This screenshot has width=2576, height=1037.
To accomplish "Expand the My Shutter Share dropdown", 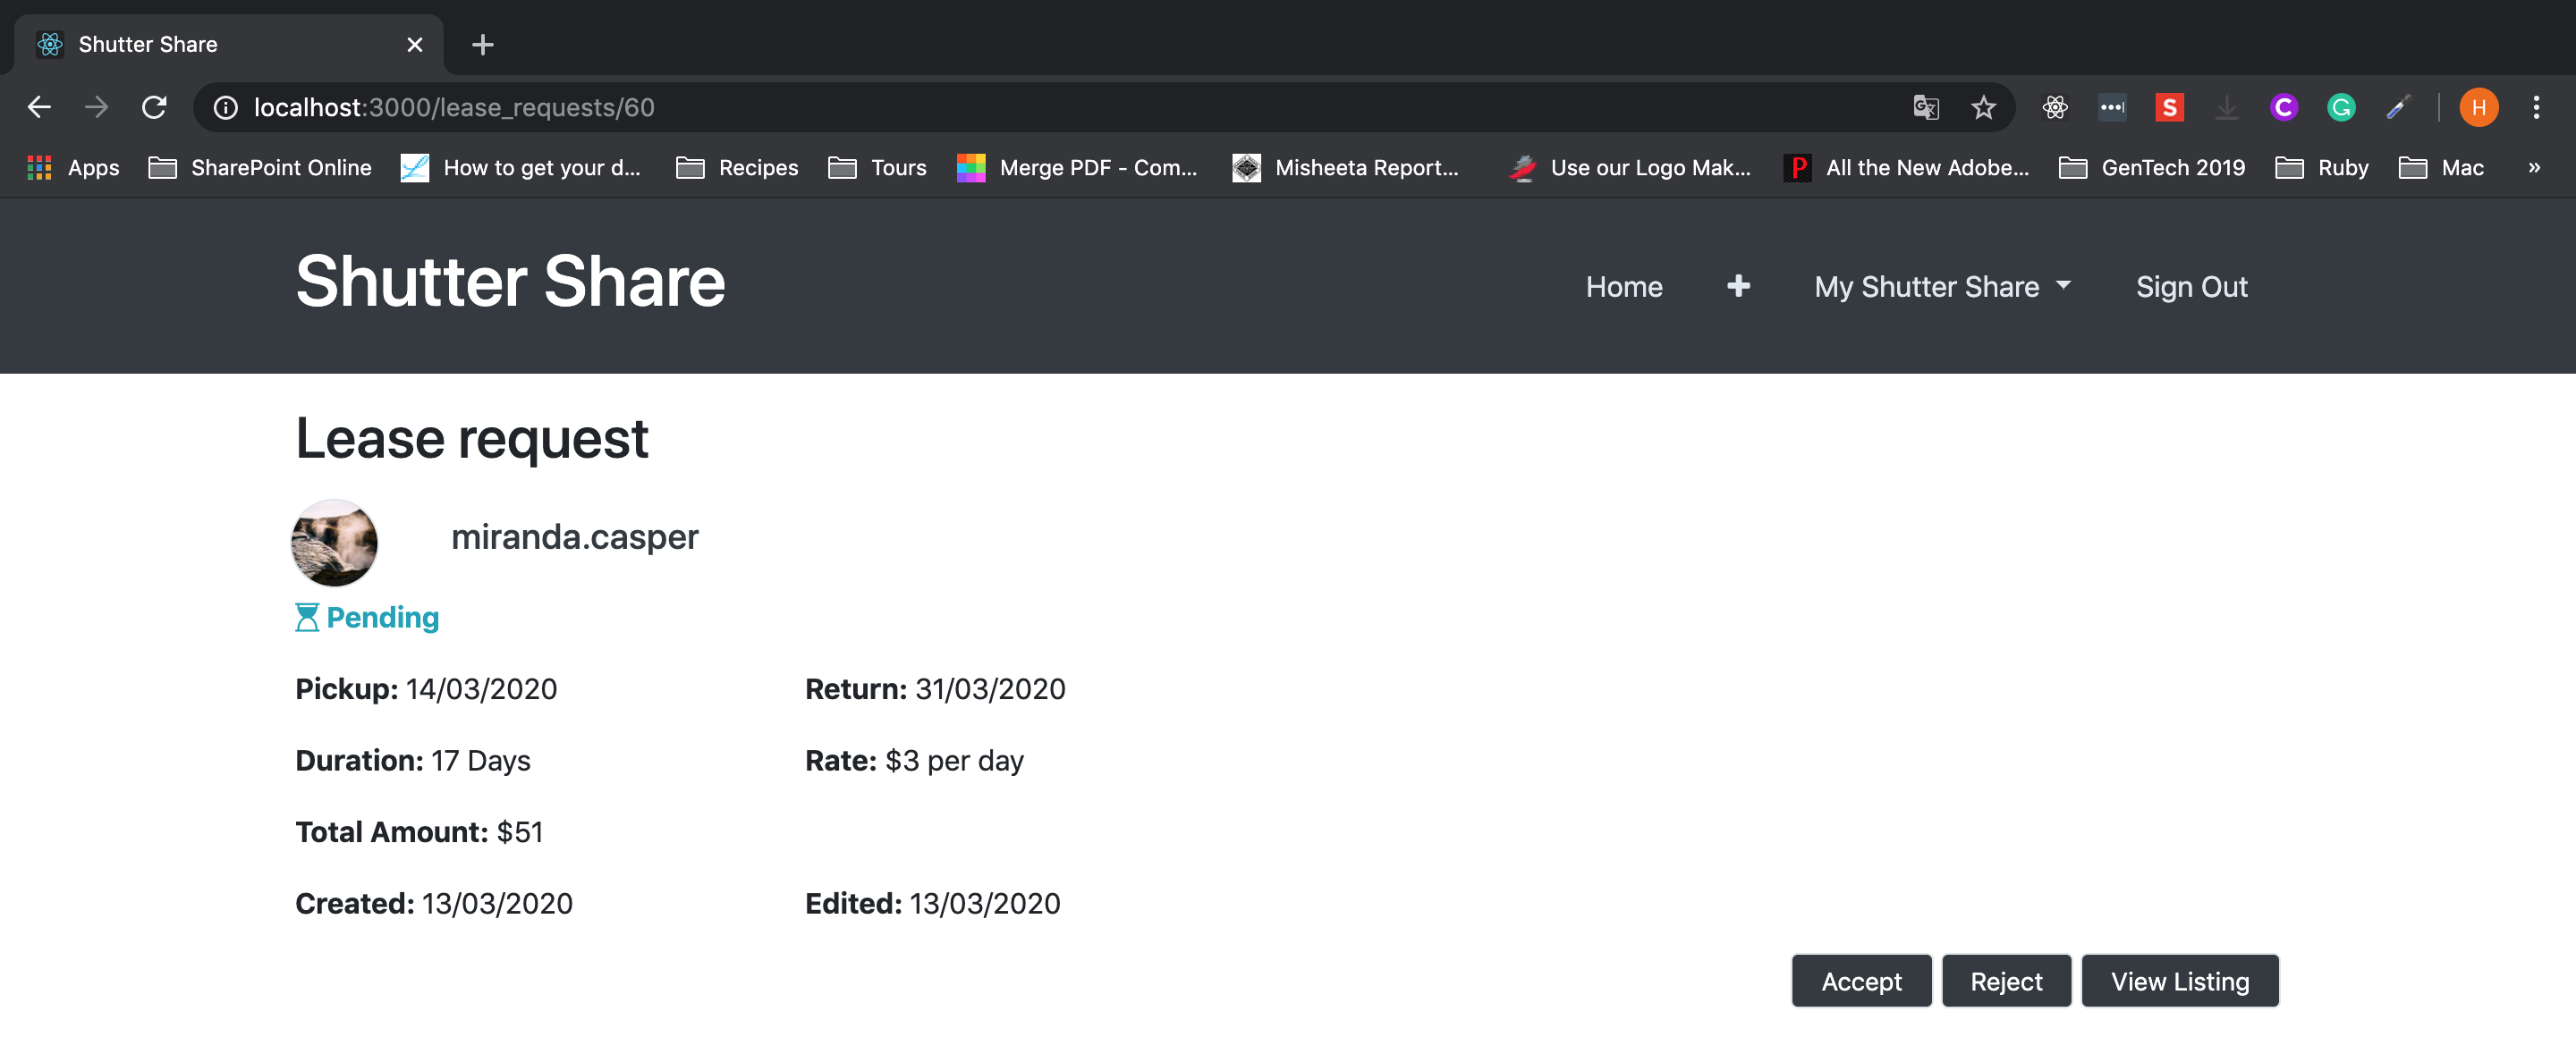I will [x=1942, y=287].
